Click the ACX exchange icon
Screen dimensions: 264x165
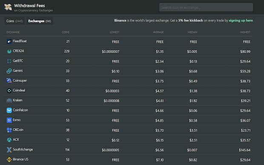(x=9, y=140)
